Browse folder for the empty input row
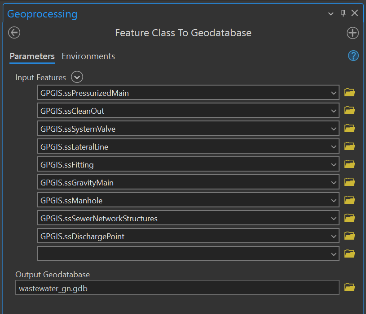366x314 pixels. coord(349,254)
